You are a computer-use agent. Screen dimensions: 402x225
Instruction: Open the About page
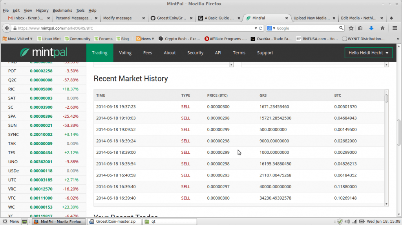click(x=170, y=53)
